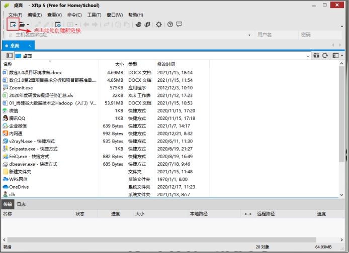349x253 pixels.
Task: Select the 新建文件夹 folder row
Action: tap(105, 172)
